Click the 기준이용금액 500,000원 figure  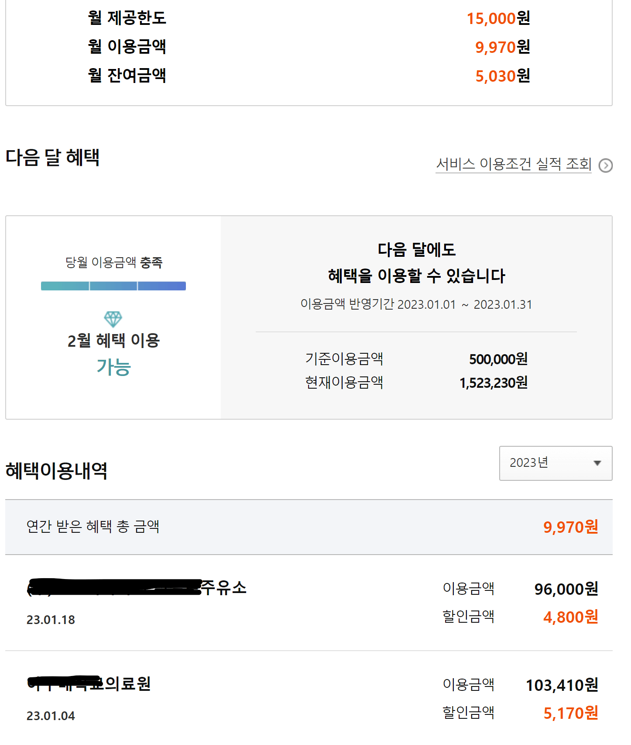(498, 359)
